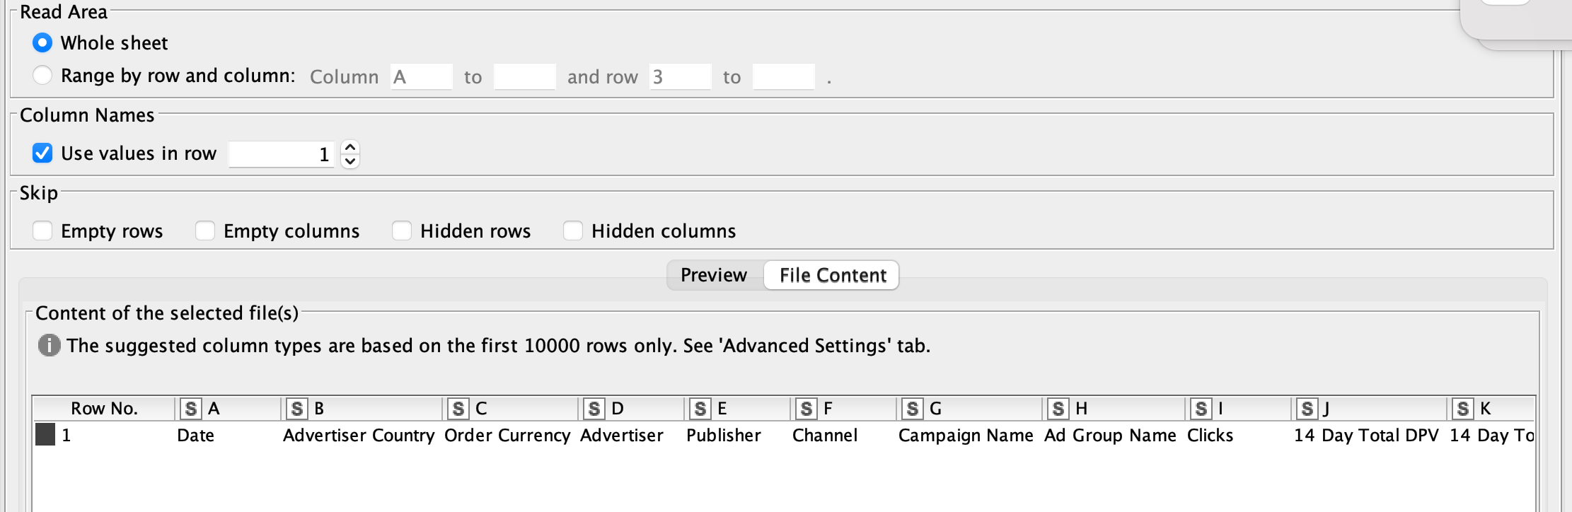
Task: Switch to the Preview tab
Action: click(714, 274)
